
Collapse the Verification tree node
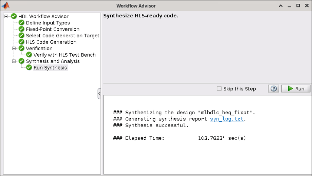click(x=14, y=48)
